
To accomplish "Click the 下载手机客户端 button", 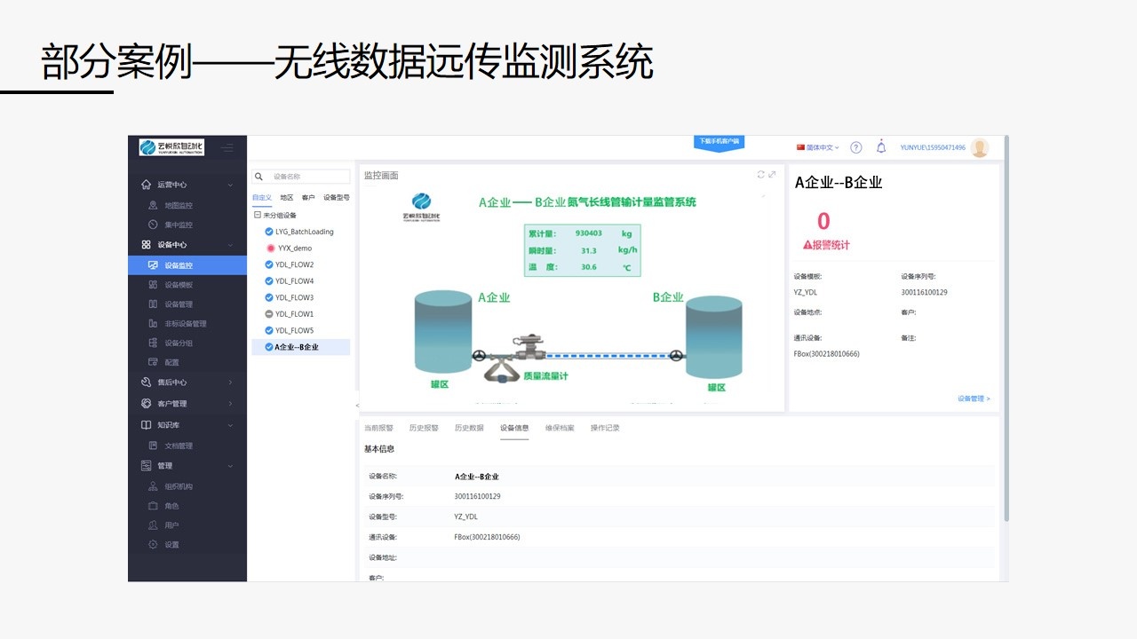I will (x=719, y=141).
